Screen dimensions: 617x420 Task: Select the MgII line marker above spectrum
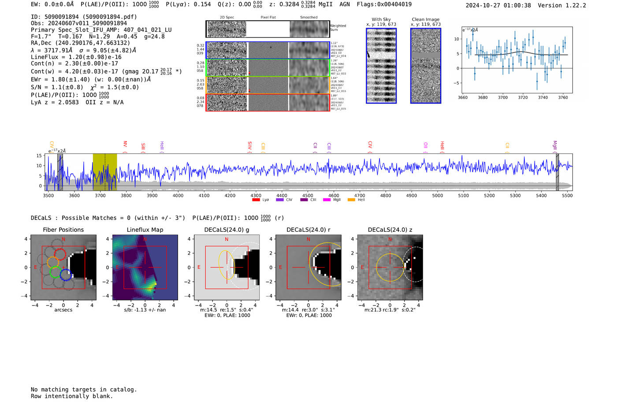[x=555, y=147]
